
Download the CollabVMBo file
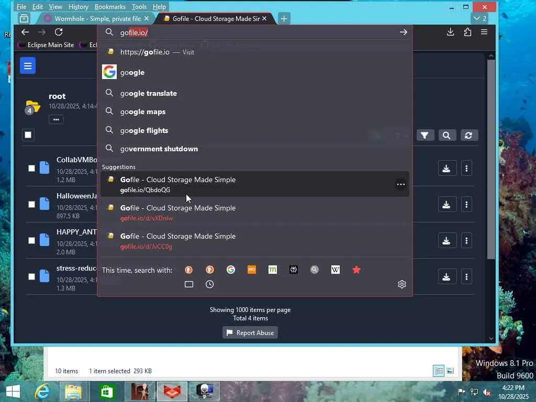(x=447, y=169)
